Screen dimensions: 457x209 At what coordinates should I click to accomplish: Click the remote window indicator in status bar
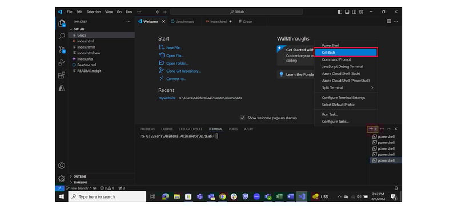click(59, 188)
